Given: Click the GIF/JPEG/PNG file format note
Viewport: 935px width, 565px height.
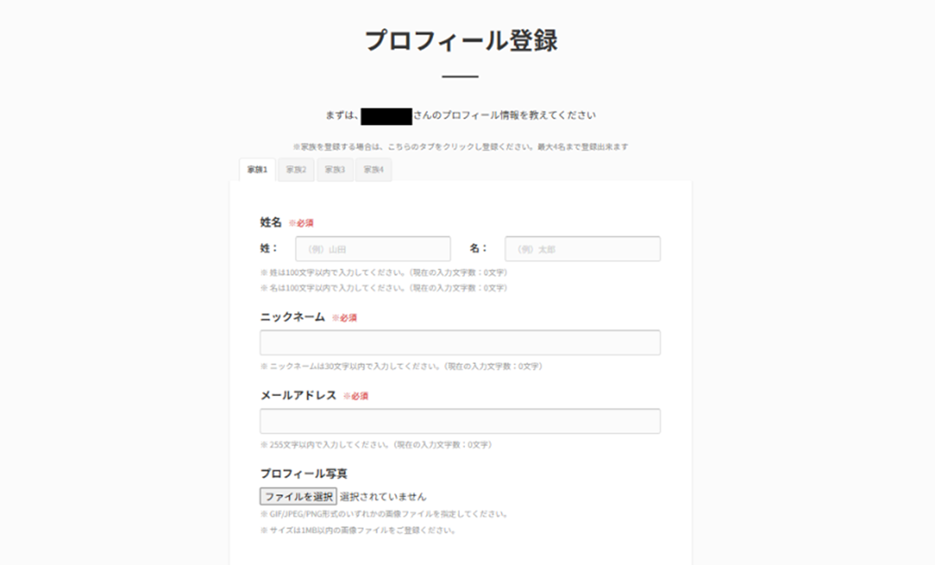Looking at the screenshot, I should point(384,514).
